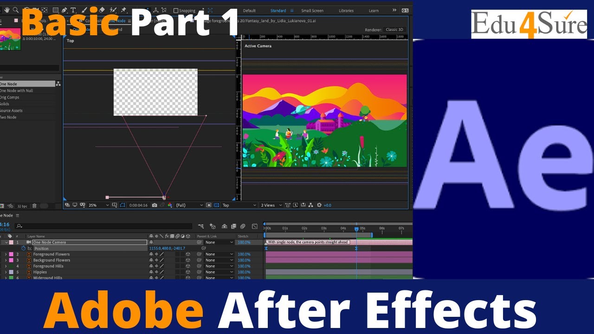Click the Reset Exposure icon in viewer

tap(319, 205)
